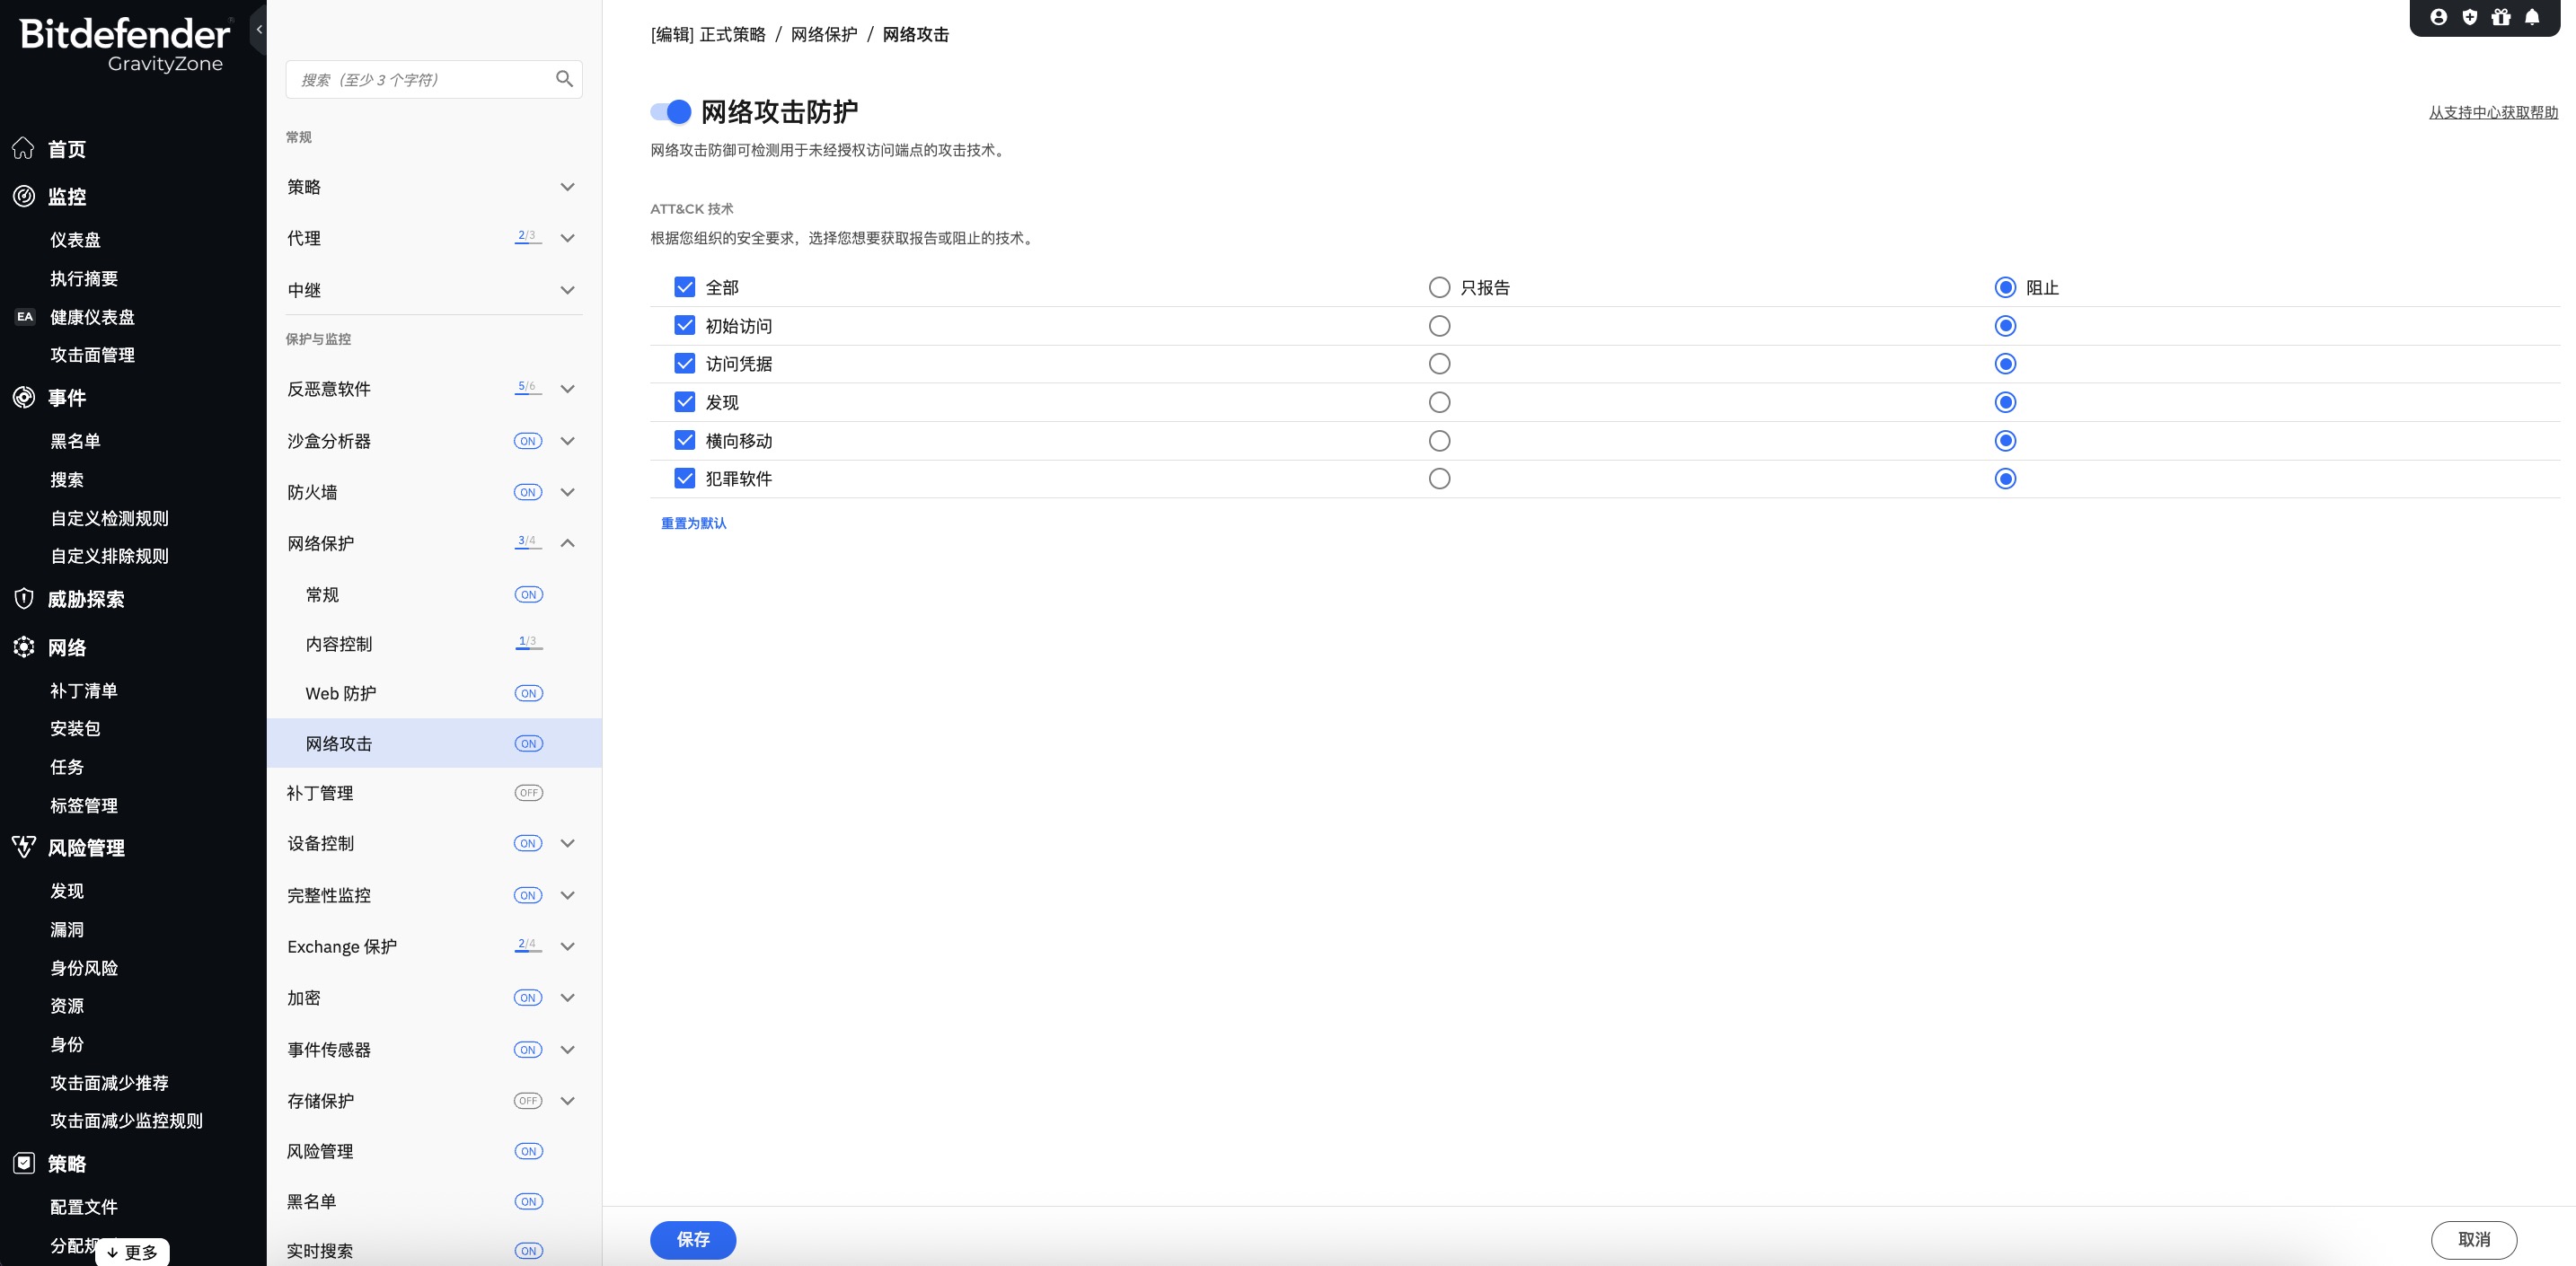Expand the 策略 section
2576x1266 pixels.
point(566,187)
